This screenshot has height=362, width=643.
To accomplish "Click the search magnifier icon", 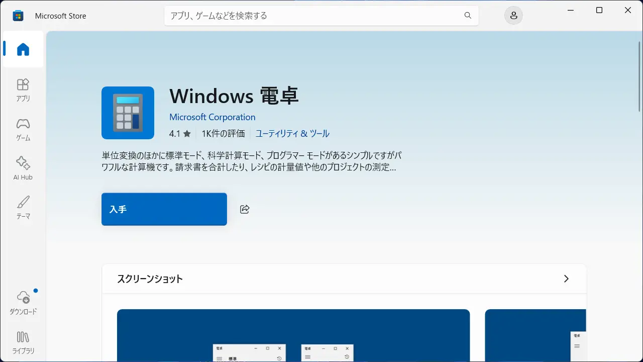I will point(468,16).
